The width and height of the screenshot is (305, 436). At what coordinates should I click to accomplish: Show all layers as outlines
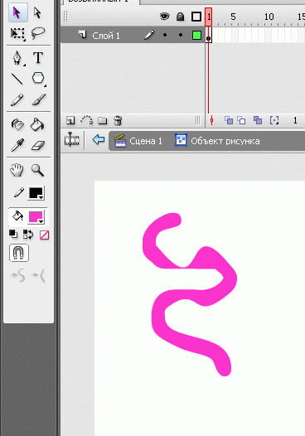click(196, 17)
